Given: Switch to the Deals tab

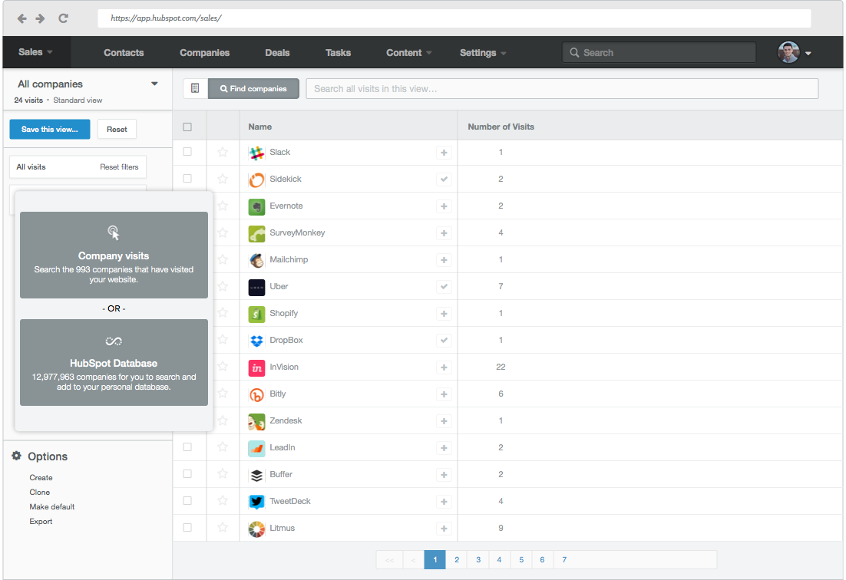Looking at the screenshot, I should coord(277,53).
